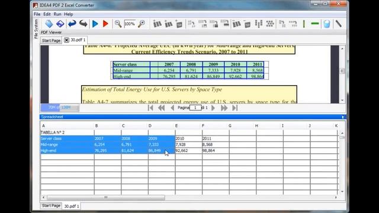Zoom out with the minus magnifier
The image size is (379, 213).
coord(118,24)
